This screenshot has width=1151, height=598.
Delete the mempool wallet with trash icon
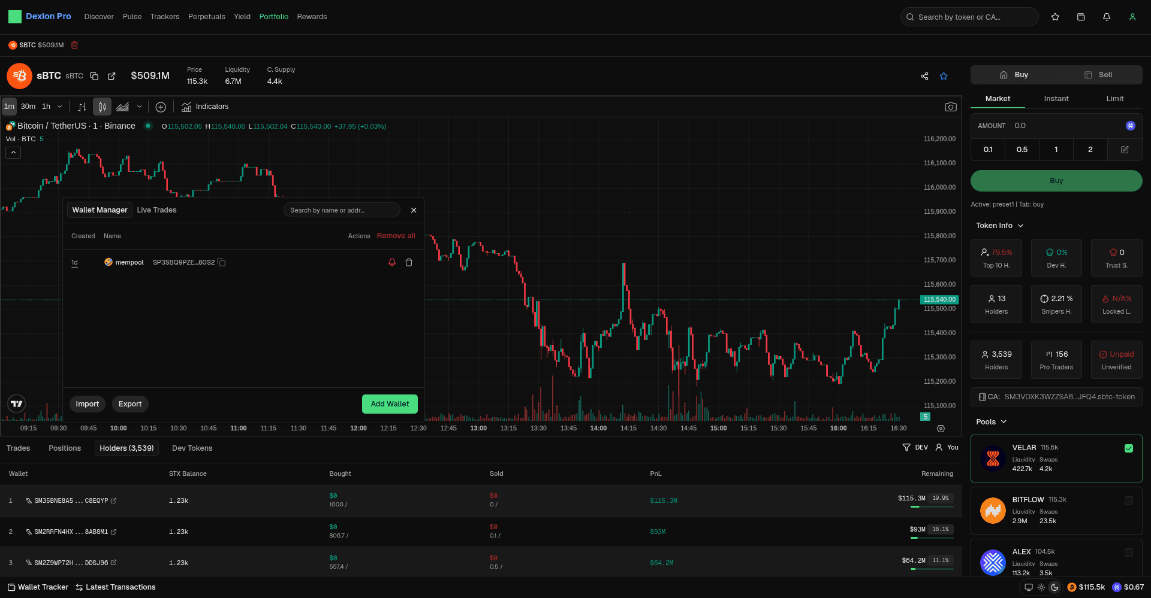click(x=409, y=262)
